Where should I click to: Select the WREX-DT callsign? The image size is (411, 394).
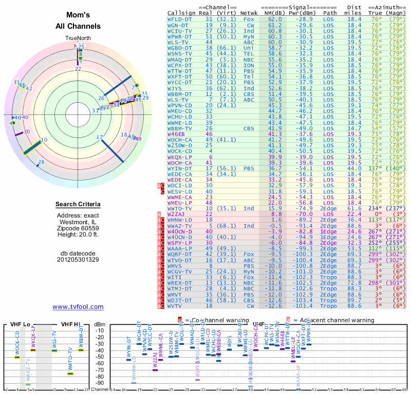pos(179,283)
